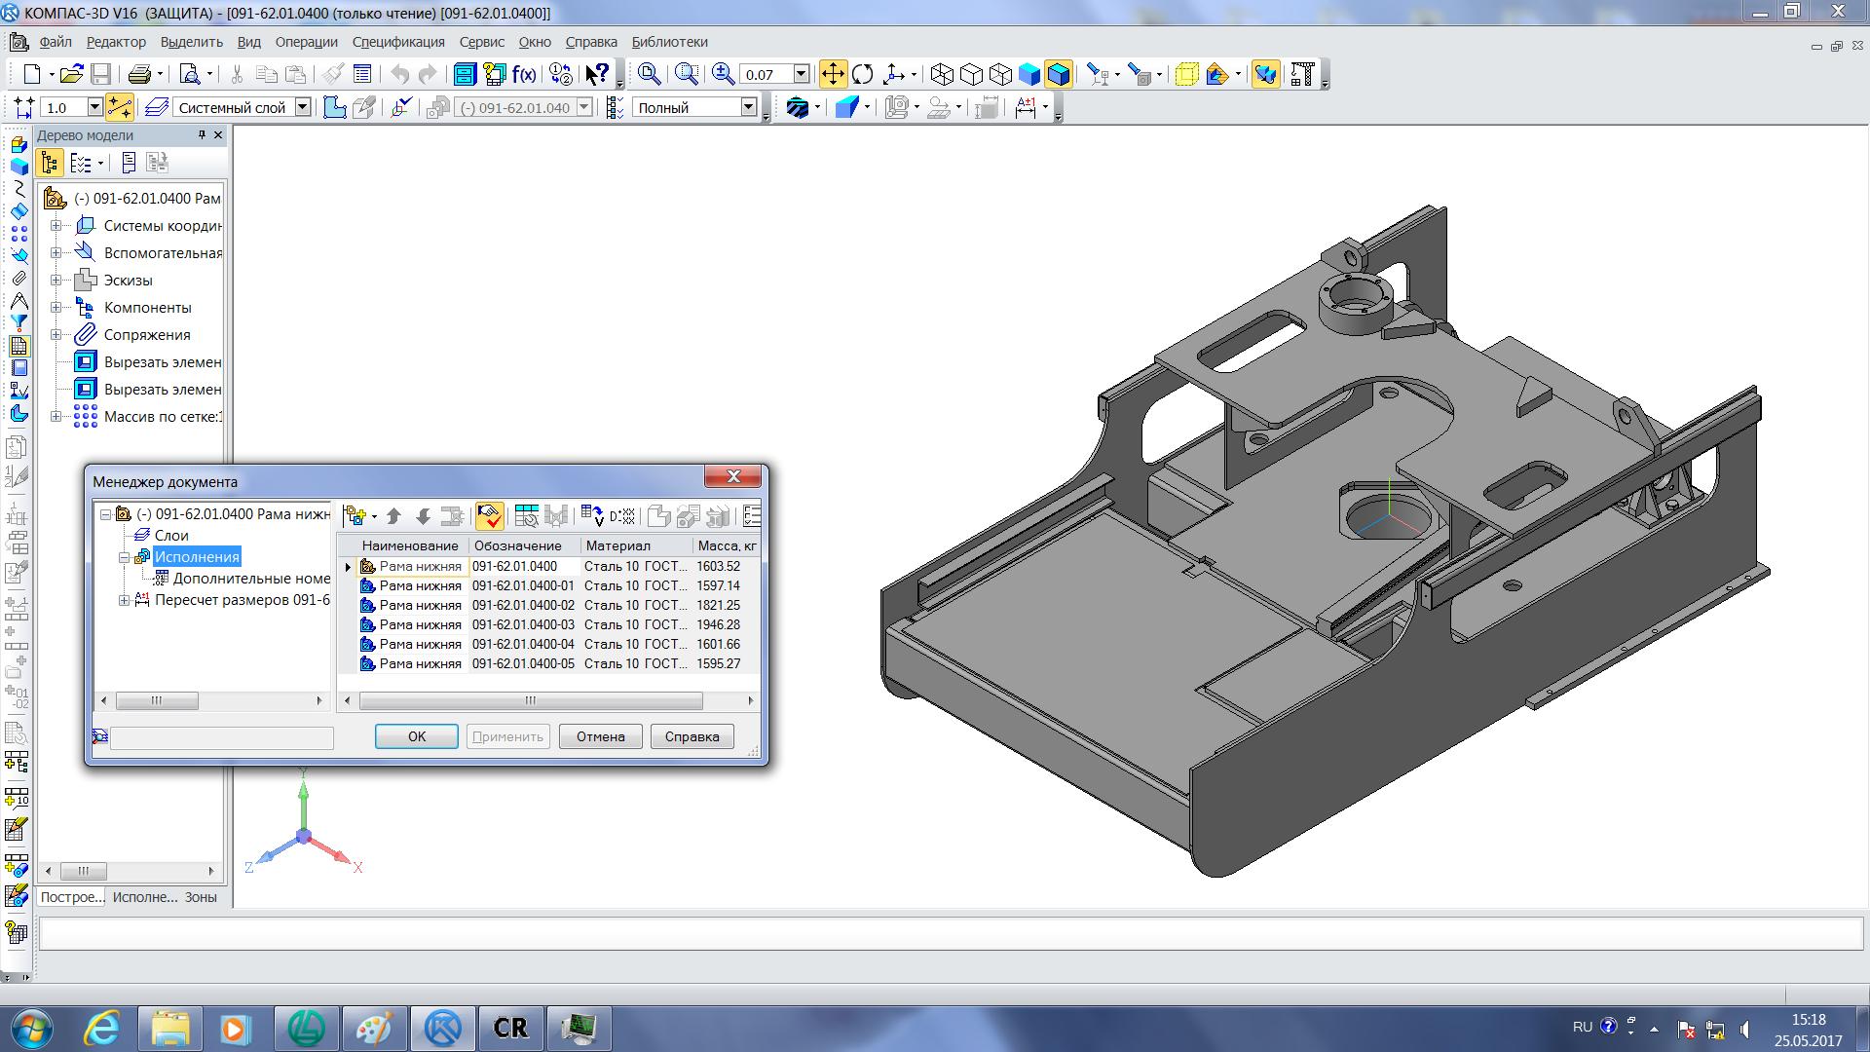Activate the Pan view tool
Image resolution: width=1870 pixels, height=1052 pixels.
833,74
